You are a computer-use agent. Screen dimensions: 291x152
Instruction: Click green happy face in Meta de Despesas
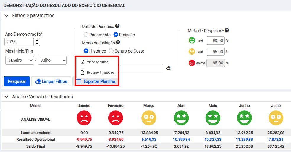click(x=192, y=40)
